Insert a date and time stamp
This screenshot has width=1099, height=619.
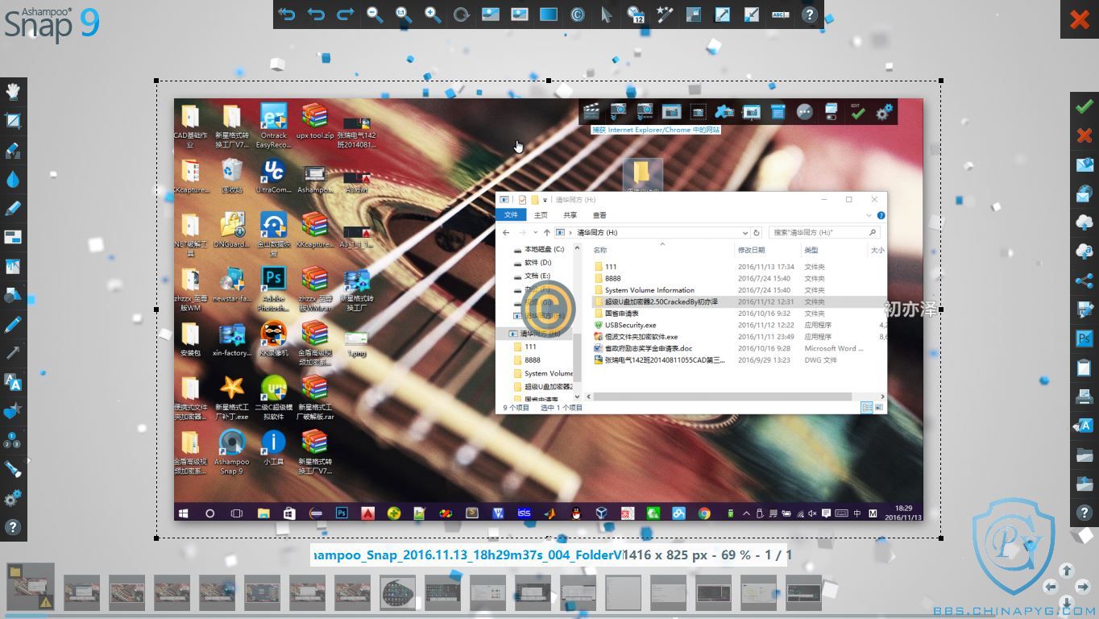pos(636,14)
